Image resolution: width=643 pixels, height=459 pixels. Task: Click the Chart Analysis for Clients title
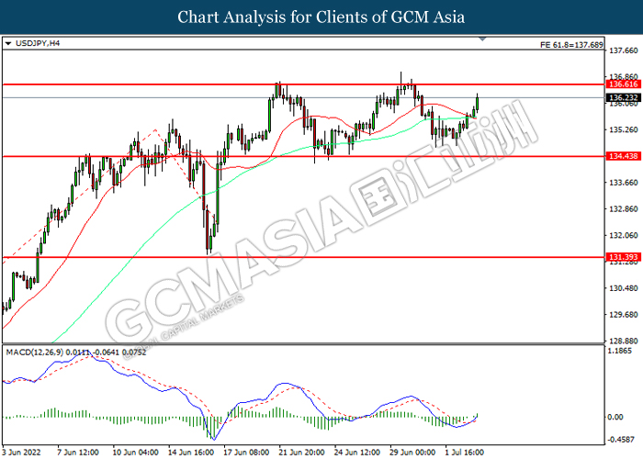[x=321, y=17]
